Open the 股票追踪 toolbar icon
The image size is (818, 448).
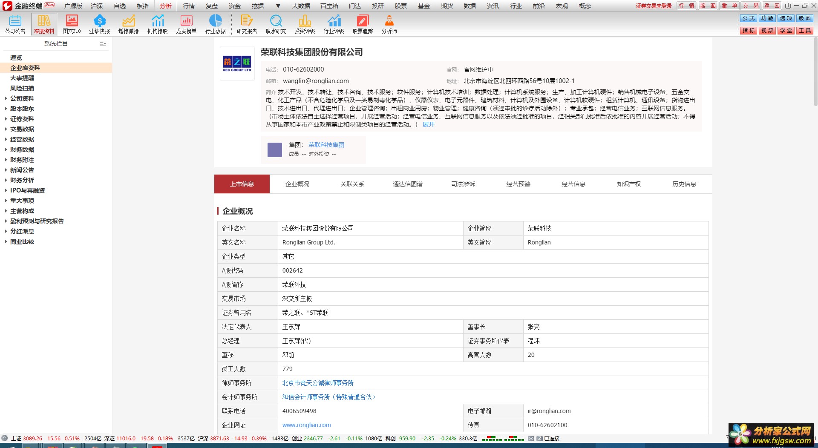(x=363, y=24)
